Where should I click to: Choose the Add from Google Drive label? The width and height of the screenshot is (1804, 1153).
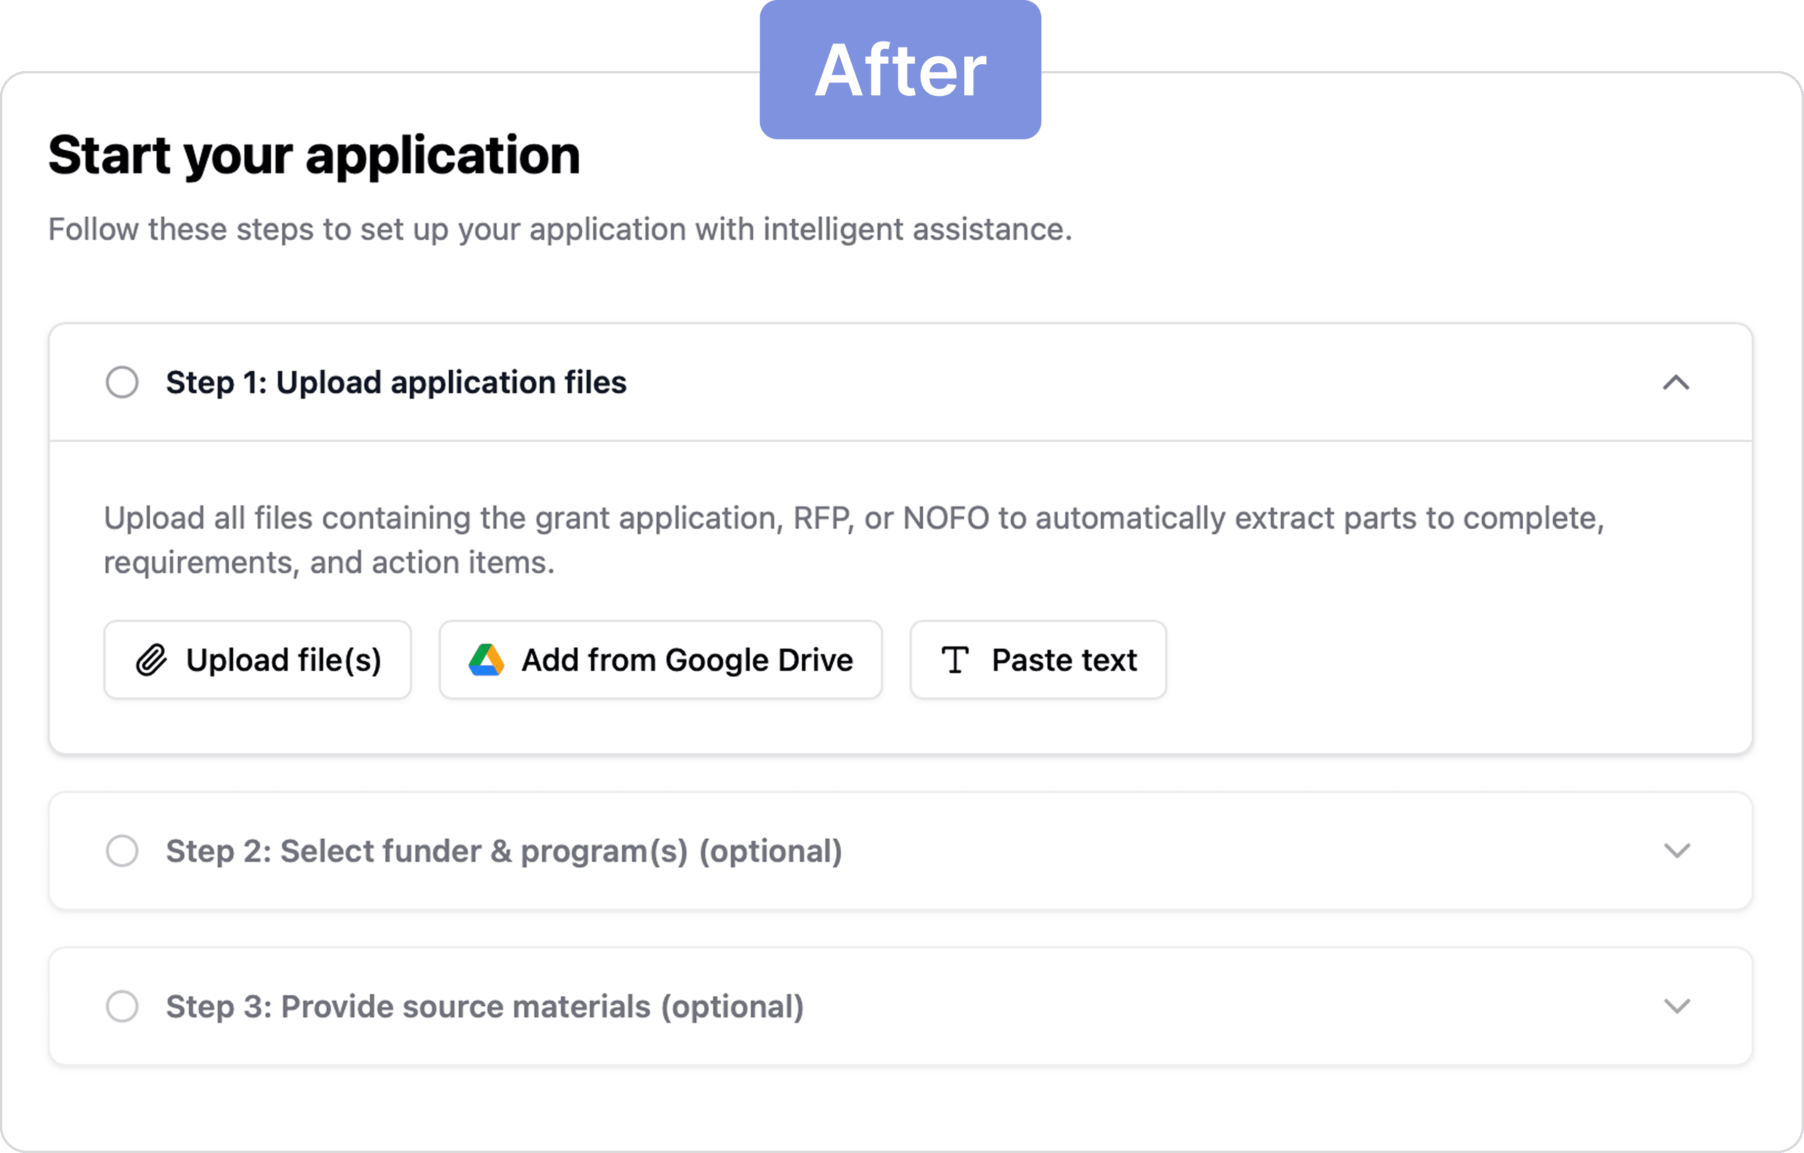point(687,660)
